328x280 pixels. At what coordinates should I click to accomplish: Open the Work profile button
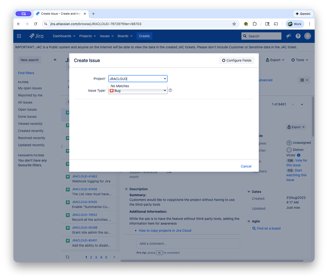click(x=295, y=24)
